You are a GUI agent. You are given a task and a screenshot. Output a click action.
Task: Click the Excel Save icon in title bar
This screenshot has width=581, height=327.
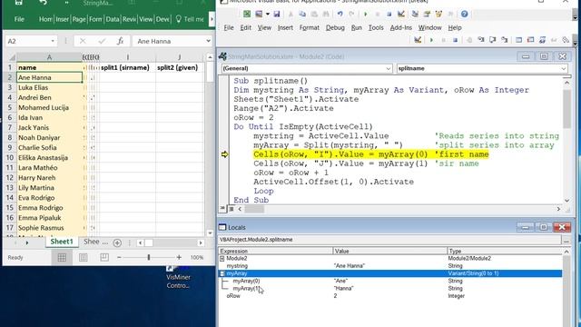click(18, 3)
